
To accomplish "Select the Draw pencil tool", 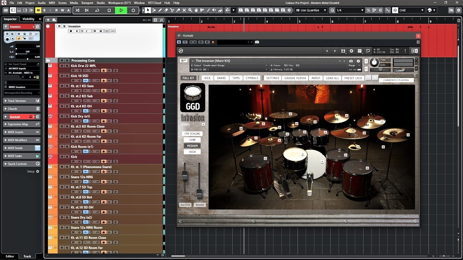I will (160, 10).
